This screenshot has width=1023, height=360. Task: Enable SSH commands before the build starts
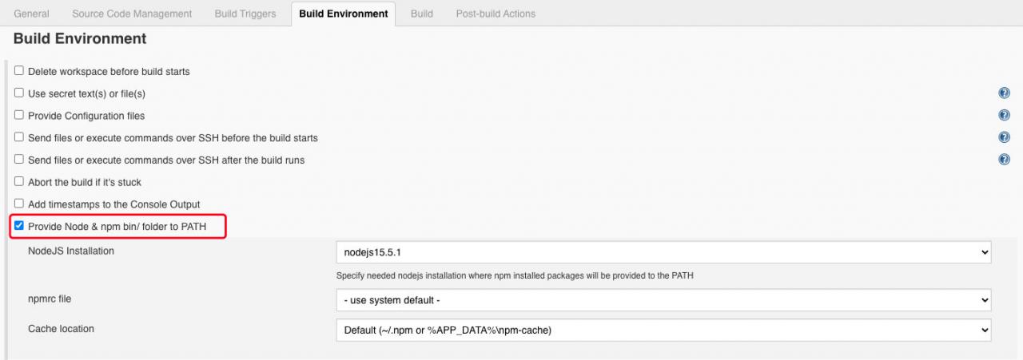[x=19, y=138]
